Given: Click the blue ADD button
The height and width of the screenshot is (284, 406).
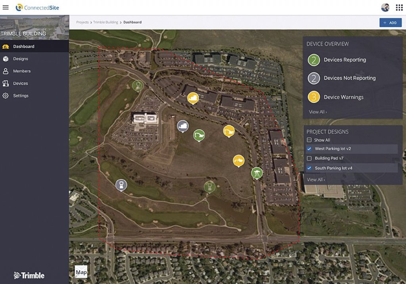Looking at the screenshot, I should (391, 23).
